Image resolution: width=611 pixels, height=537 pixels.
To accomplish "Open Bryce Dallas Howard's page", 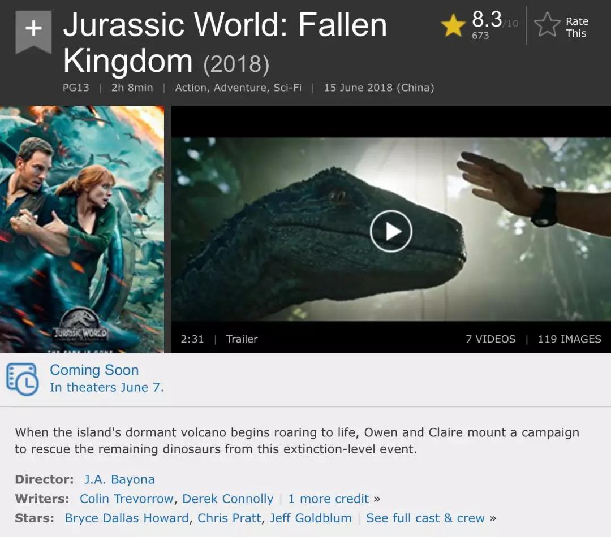I will coord(127,518).
